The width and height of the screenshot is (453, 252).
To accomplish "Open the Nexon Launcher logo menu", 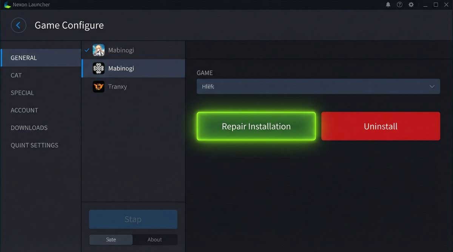I will click(7, 5).
